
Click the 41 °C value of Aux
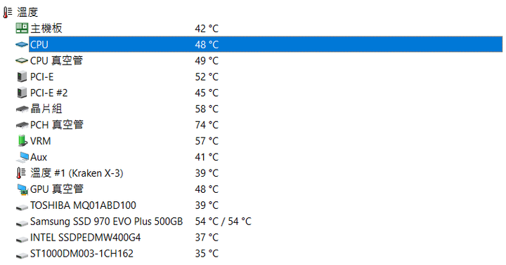click(x=207, y=157)
